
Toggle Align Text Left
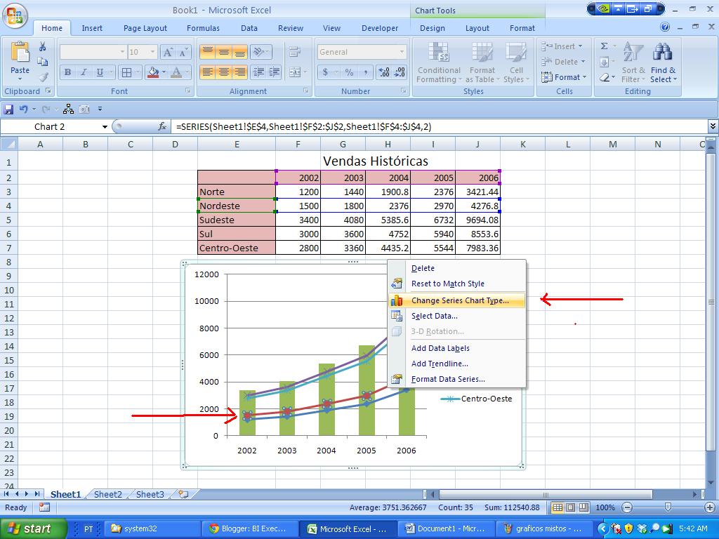pos(207,72)
